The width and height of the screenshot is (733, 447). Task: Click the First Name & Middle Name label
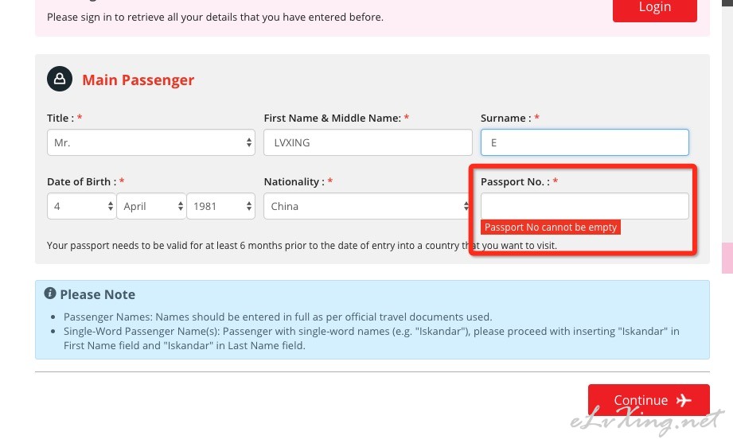[x=333, y=119]
